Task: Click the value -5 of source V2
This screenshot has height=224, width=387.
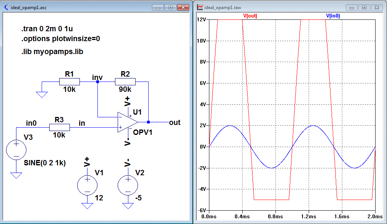Action: (138, 198)
